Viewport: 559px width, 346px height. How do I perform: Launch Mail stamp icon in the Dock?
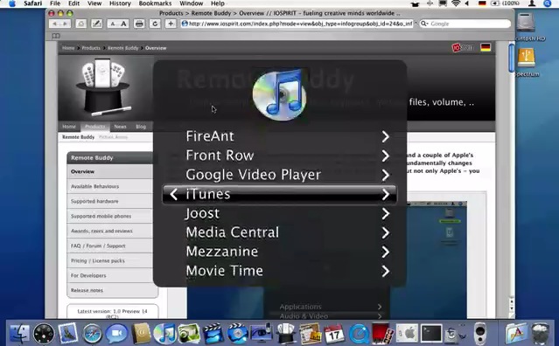click(x=67, y=333)
